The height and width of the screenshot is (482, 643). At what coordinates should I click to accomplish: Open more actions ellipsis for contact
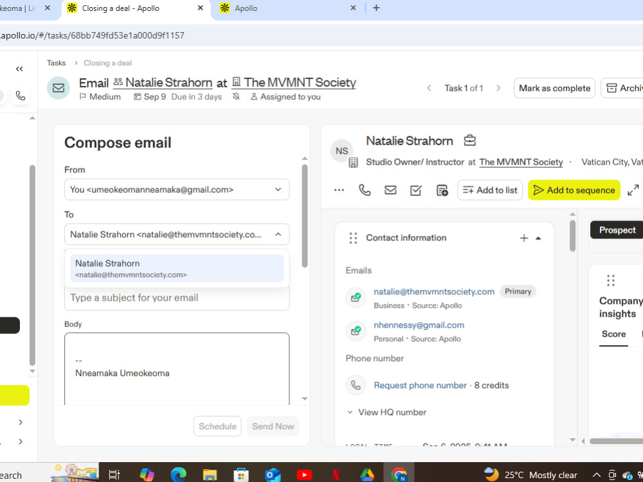pyautogui.click(x=339, y=190)
